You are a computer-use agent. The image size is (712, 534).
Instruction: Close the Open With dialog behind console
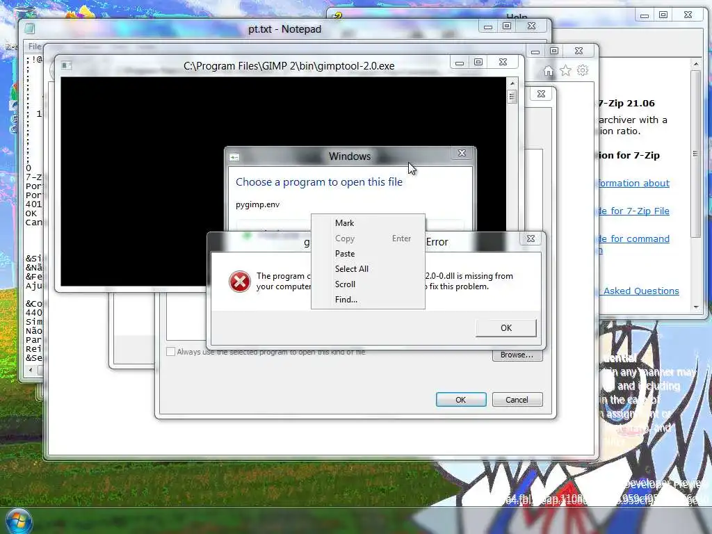[541, 94]
